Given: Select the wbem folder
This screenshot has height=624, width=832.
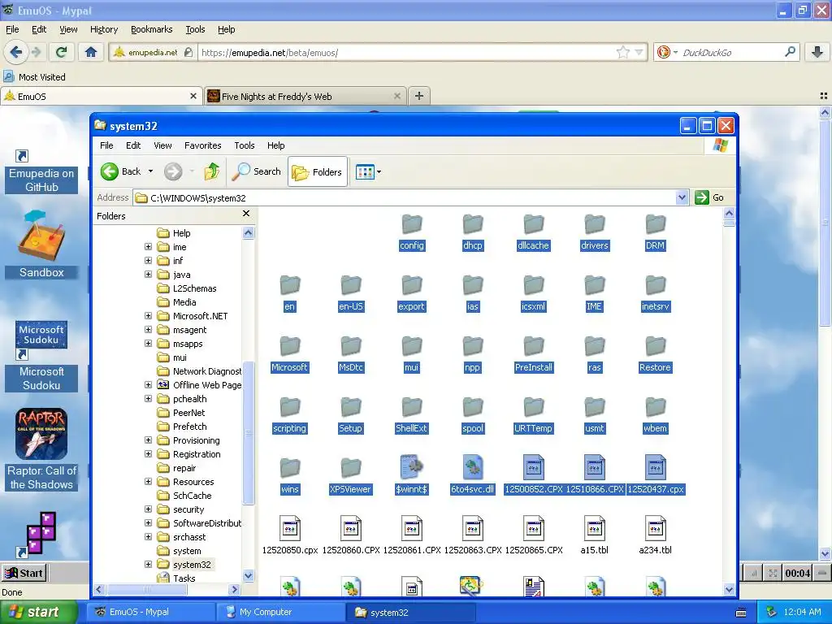Looking at the screenshot, I should [656, 415].
